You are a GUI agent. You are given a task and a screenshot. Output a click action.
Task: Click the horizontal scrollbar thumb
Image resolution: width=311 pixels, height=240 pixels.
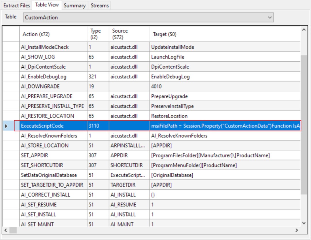pos(13,230)
